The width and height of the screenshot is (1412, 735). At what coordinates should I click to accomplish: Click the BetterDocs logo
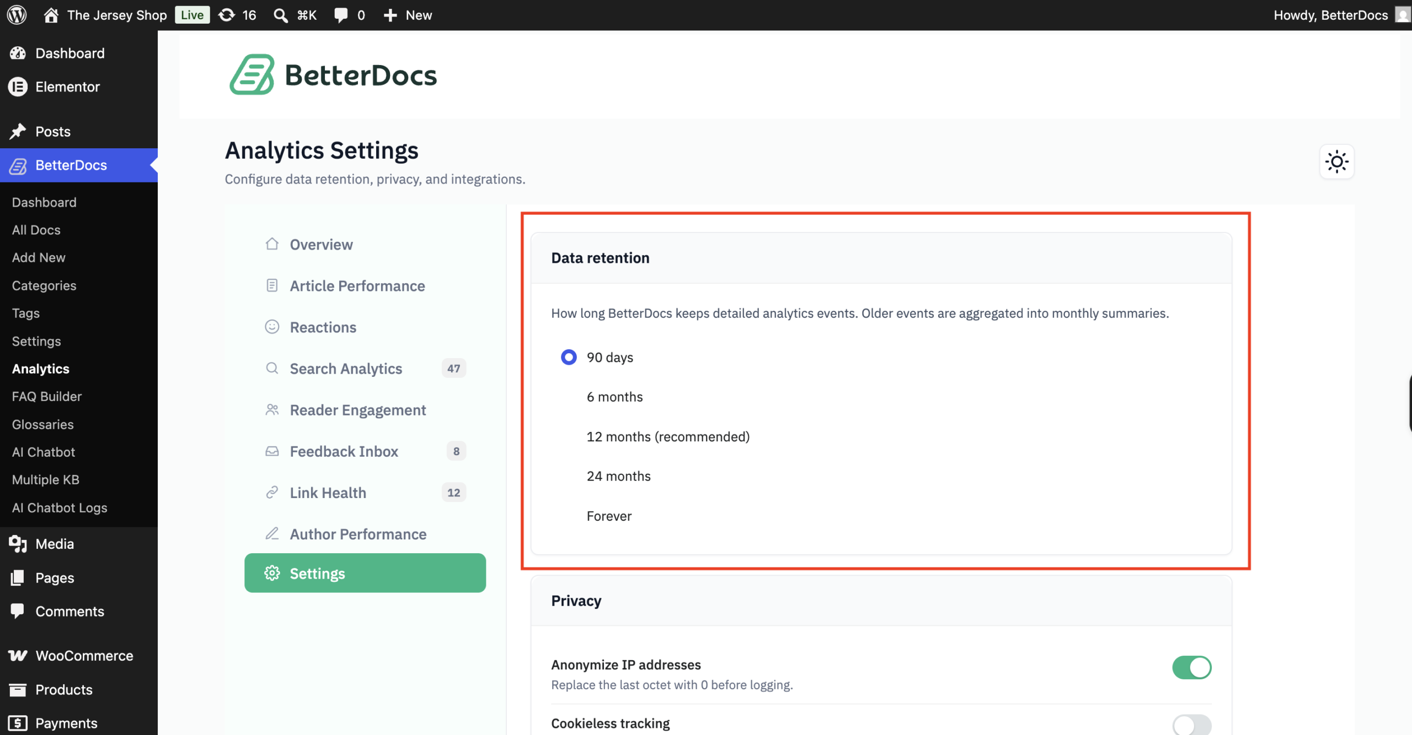[333, 74]
